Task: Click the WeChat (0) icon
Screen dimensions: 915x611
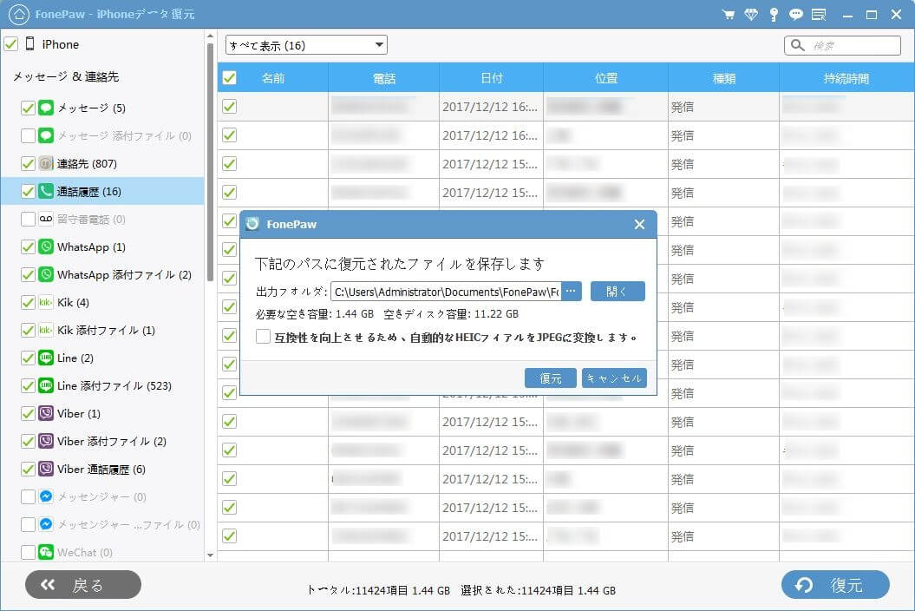Action: point(46,552)
